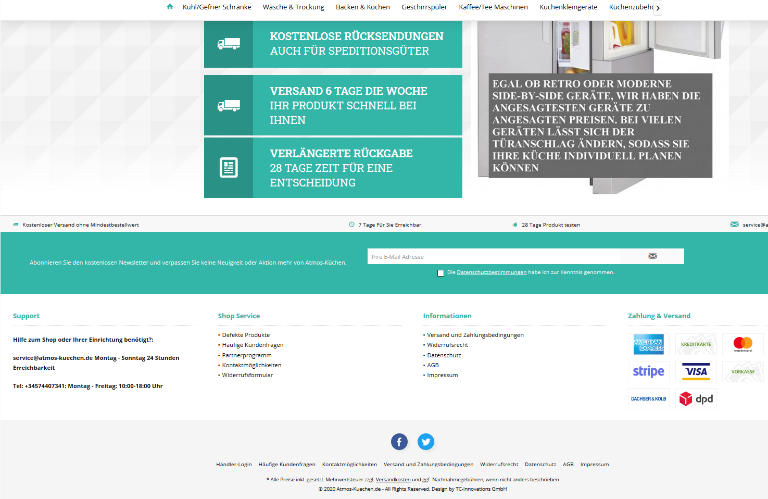
Task: Click the VISA payment logo
Action: click(x=696, y=371)
